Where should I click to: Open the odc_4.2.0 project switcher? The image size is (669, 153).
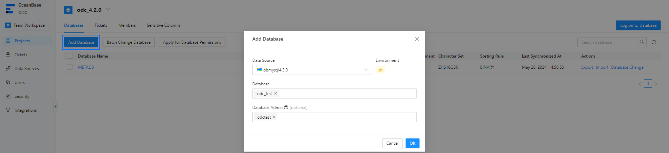pos(108,10)
